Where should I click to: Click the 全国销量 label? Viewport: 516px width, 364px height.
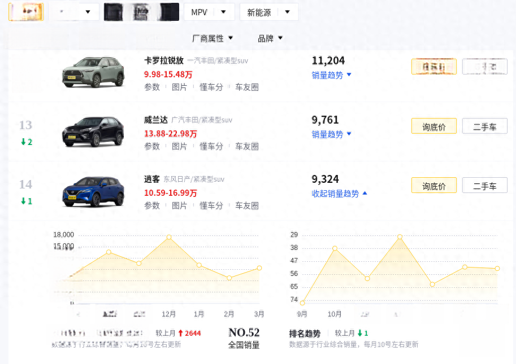[244, 345]
